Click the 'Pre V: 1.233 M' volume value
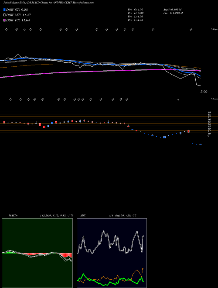The height and width of the screenshot is (288, 218). (173, 13)
